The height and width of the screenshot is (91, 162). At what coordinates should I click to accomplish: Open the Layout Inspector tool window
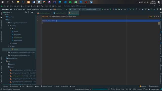pos(154,86)
